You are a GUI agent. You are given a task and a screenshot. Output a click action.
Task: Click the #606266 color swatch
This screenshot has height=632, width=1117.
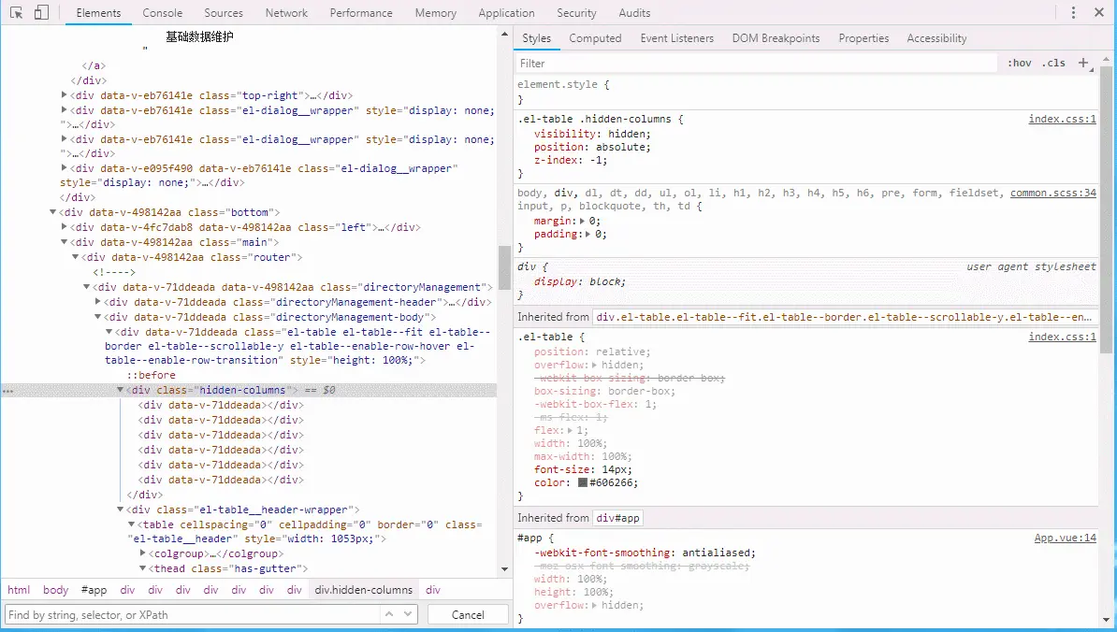click(x=583, y=482)
